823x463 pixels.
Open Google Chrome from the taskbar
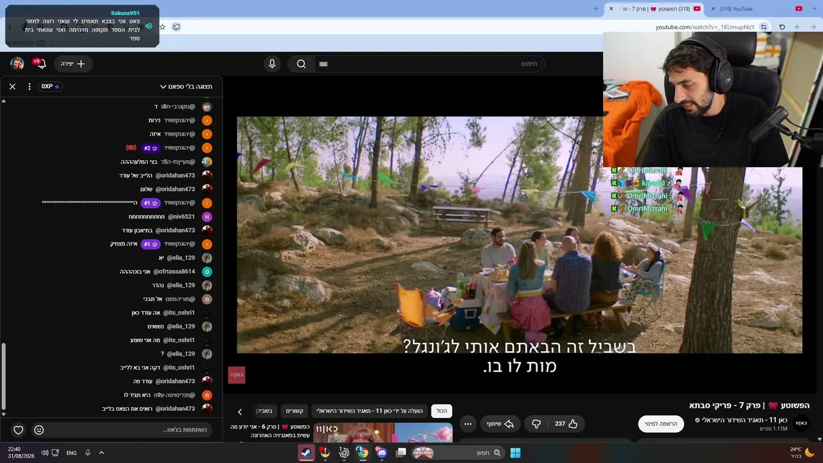coord(363,453)
